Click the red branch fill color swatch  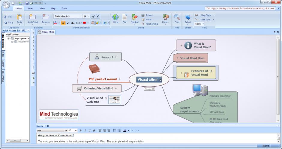[x=84, y=23]
